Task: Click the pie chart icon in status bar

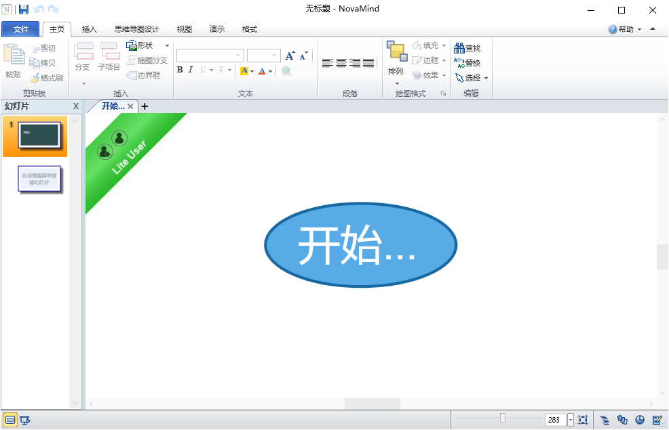Action: pos(639,420)
